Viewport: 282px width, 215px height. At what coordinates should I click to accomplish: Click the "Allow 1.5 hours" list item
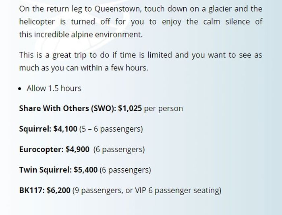click(x=54, y=88)
